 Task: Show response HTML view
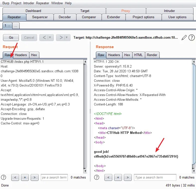point(138,55)
